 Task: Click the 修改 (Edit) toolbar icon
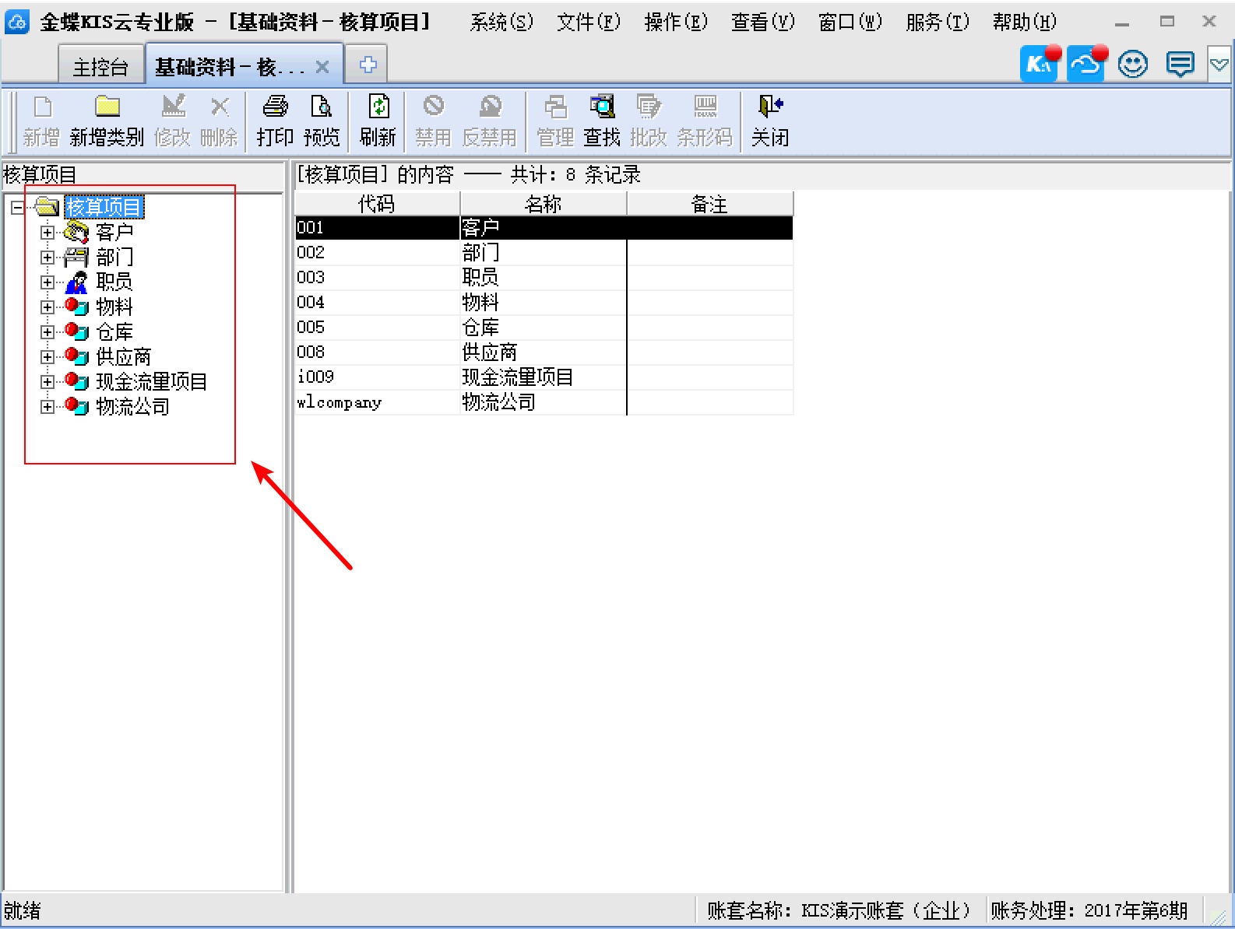point(173,107)
